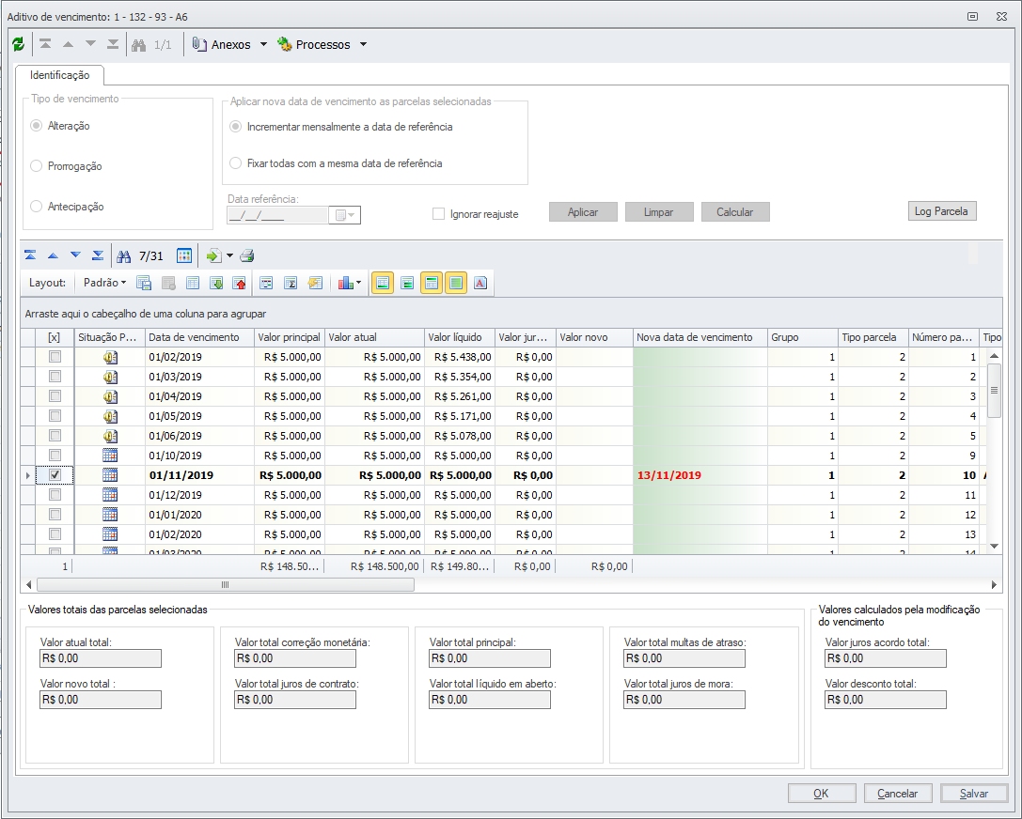Image resolution: width=1022 pixels, height=819 pixels.
Task: Toggle the highlighted header band icon
Action: click(x=432, y=284)
